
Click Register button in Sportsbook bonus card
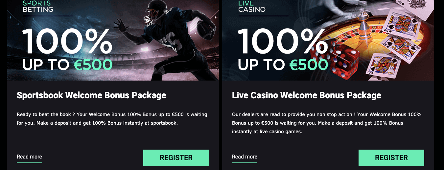[x=176, y=158]
